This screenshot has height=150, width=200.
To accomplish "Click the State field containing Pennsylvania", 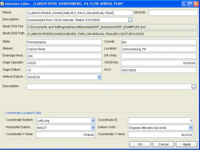I will tap(64, 42).
